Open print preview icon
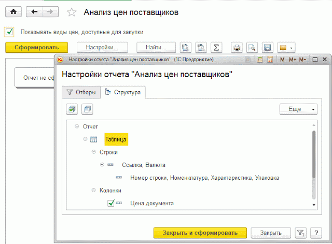The image size is (332, 244). [252, 48]
